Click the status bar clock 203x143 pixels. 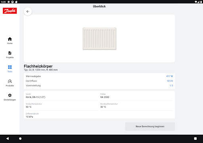(x=3, y=2)
